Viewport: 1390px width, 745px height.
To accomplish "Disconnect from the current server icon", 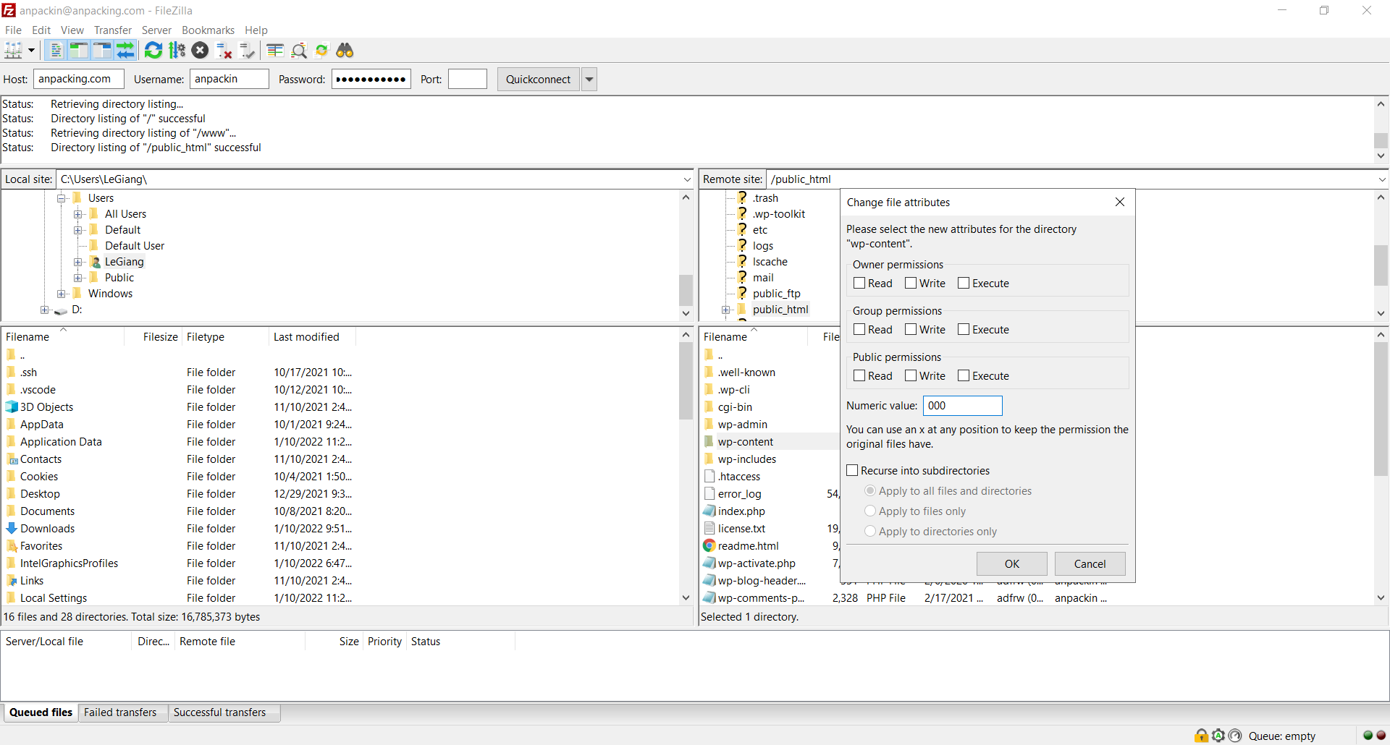I will point(224,51).
